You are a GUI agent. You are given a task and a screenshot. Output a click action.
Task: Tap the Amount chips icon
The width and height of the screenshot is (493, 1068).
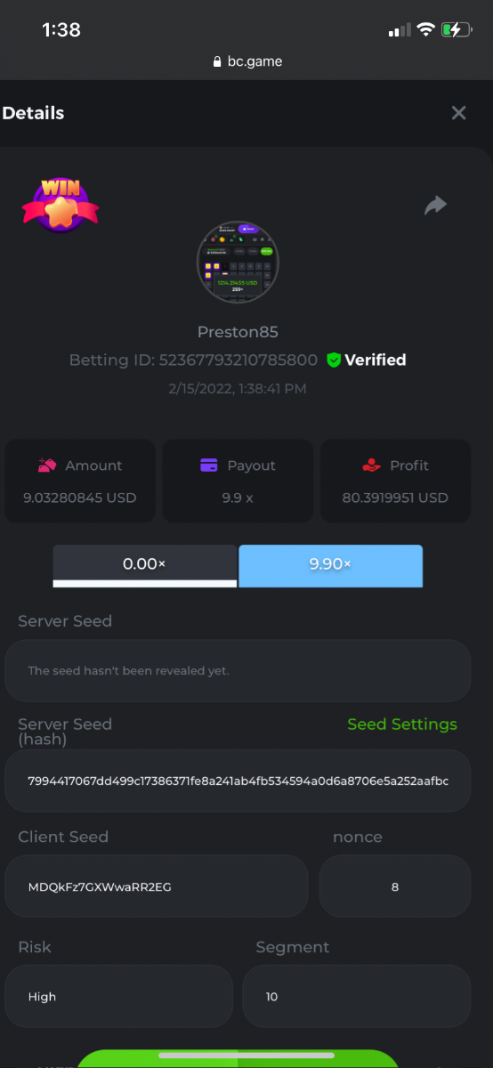47,465
